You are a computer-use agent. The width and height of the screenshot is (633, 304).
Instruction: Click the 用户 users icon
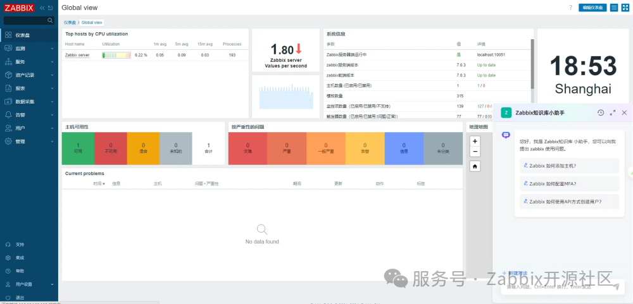[x=8, y=128]
